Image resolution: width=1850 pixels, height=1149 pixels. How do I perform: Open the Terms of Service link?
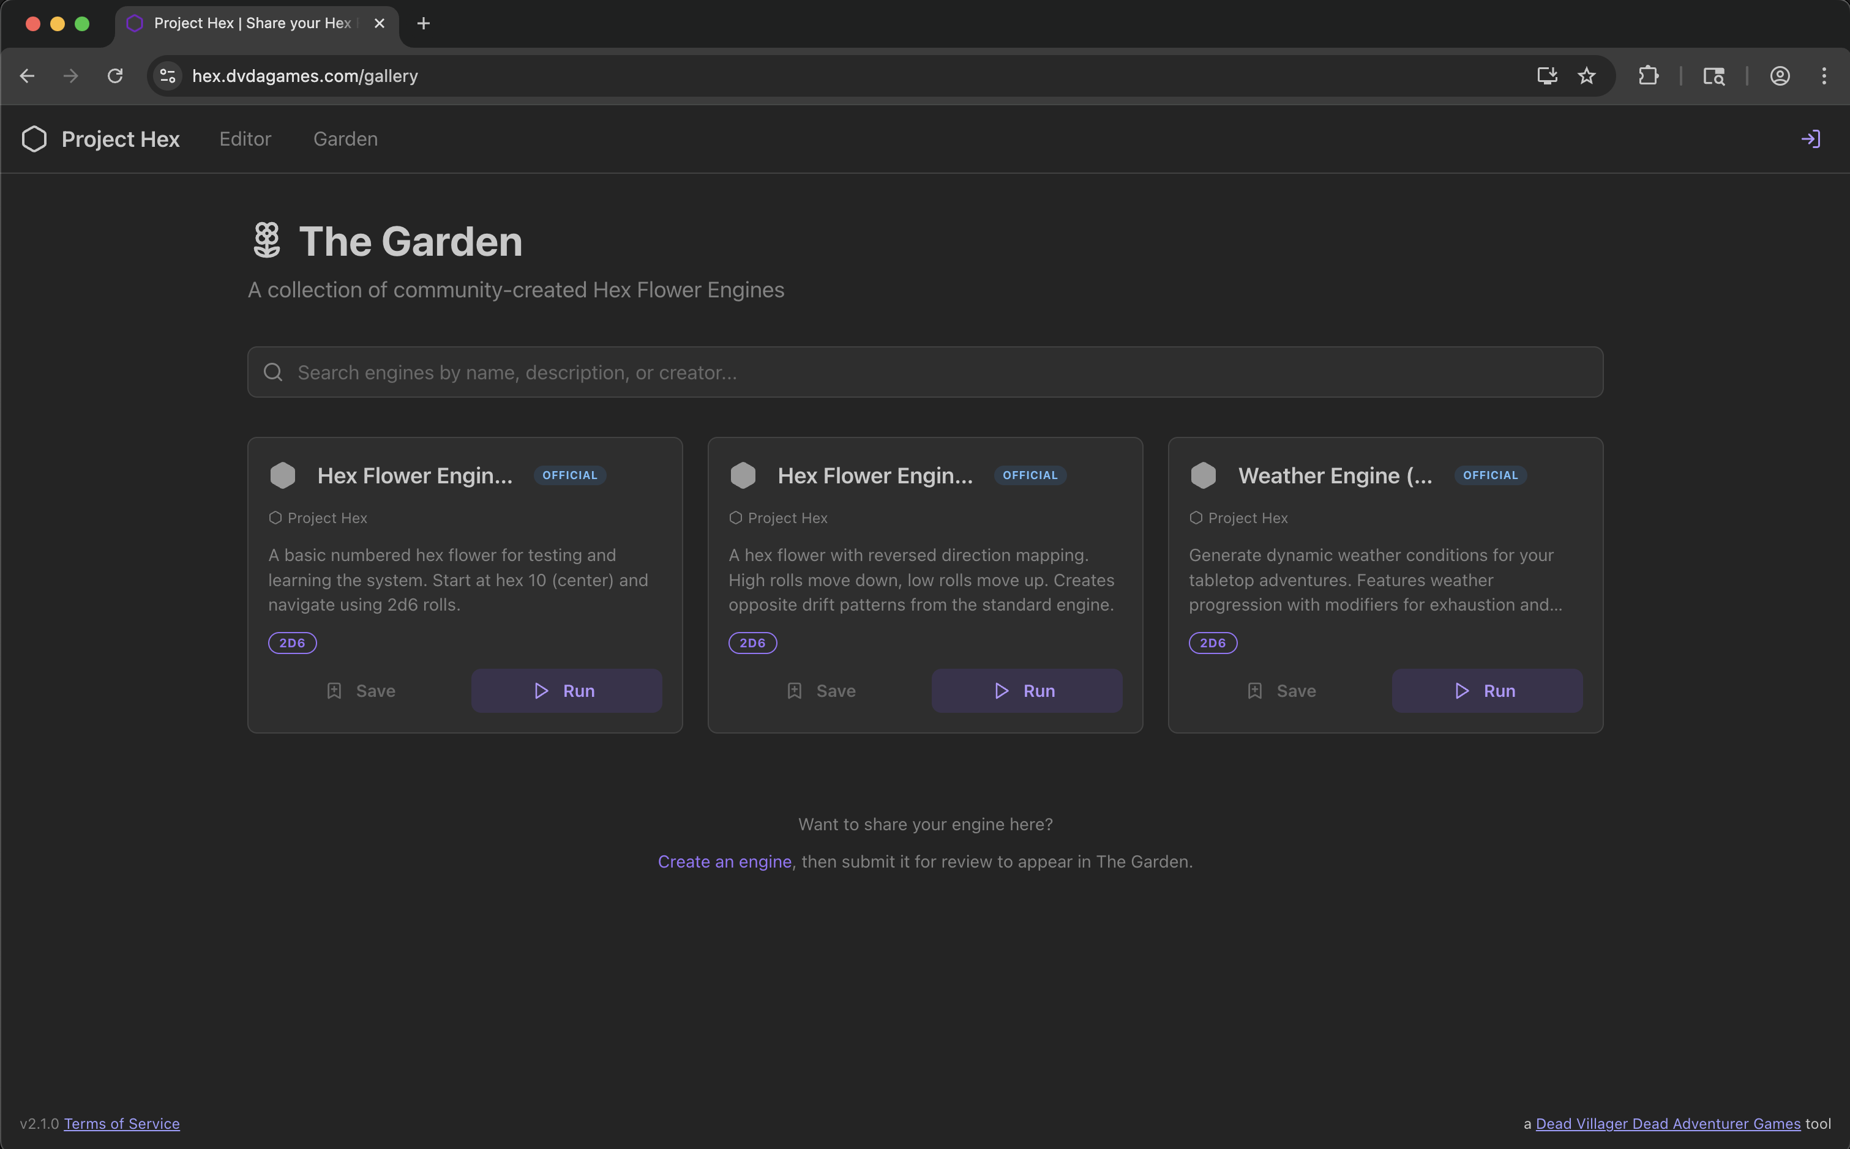point(122,1123)
